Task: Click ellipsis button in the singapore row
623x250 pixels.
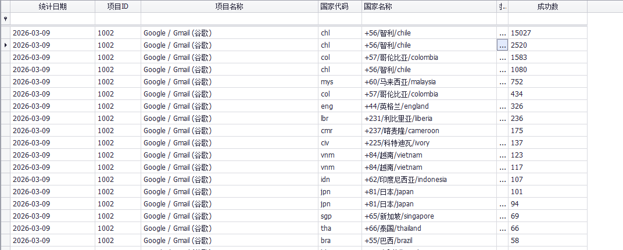Action: pyautogui.click(x=502, y=216)
